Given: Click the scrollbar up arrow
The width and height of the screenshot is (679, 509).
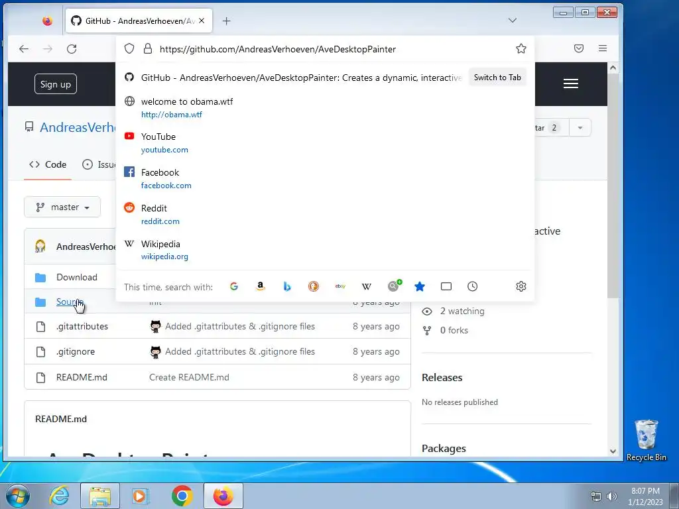Looking at the screenshot, I should point(613,68).
